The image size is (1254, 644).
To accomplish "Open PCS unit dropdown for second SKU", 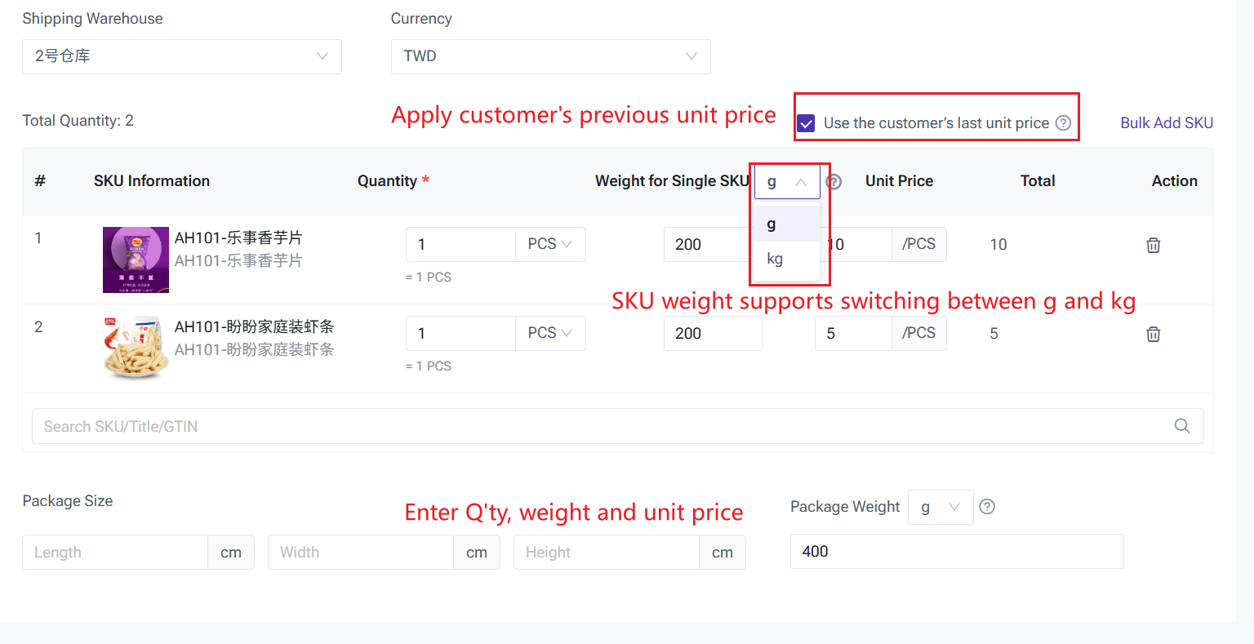I will click(550, 333).
